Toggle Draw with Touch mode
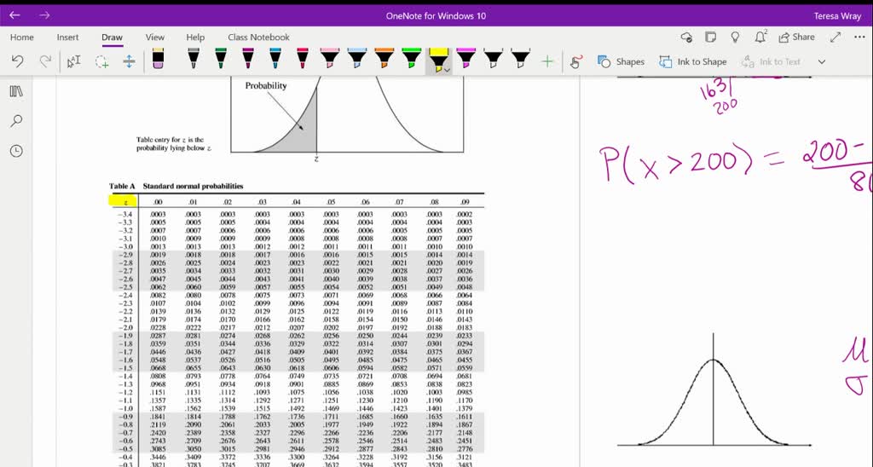The height and width of the screenshot is (467, 873). pos(576,61)
